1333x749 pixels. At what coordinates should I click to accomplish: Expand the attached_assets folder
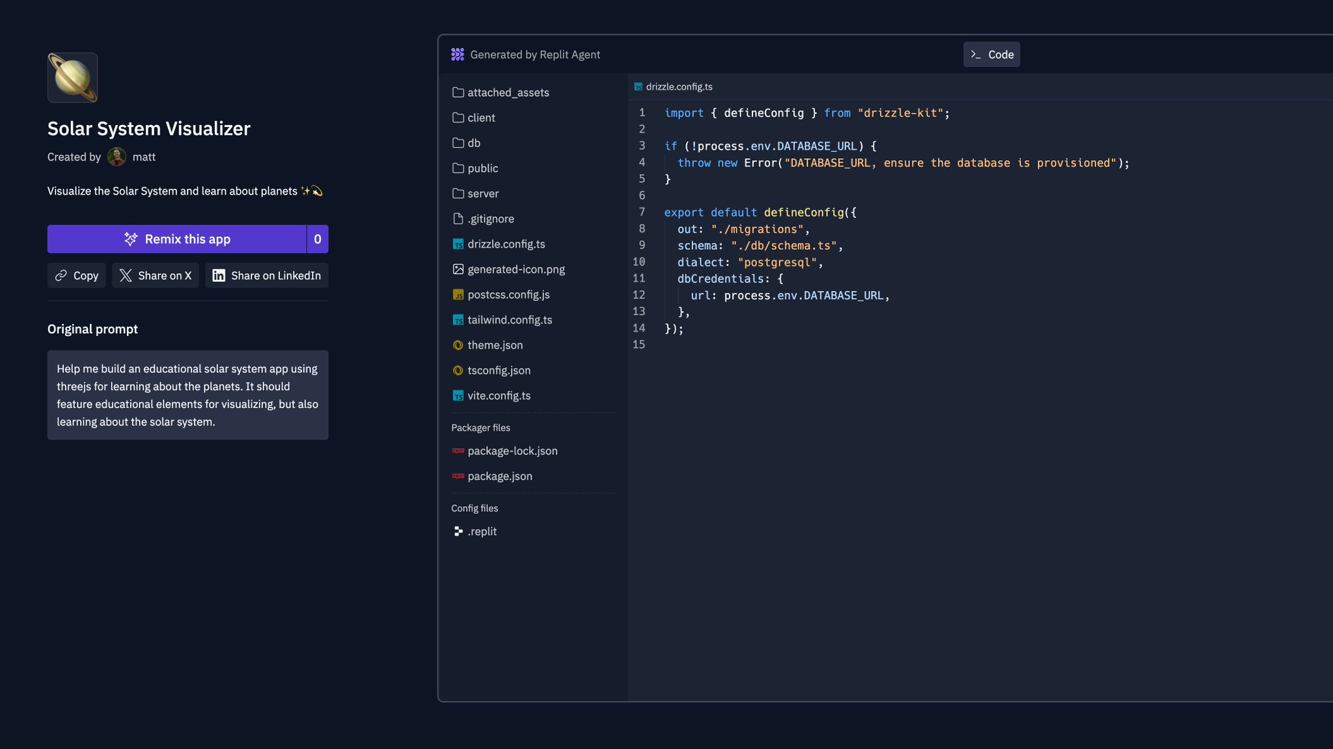pos(501,92)
